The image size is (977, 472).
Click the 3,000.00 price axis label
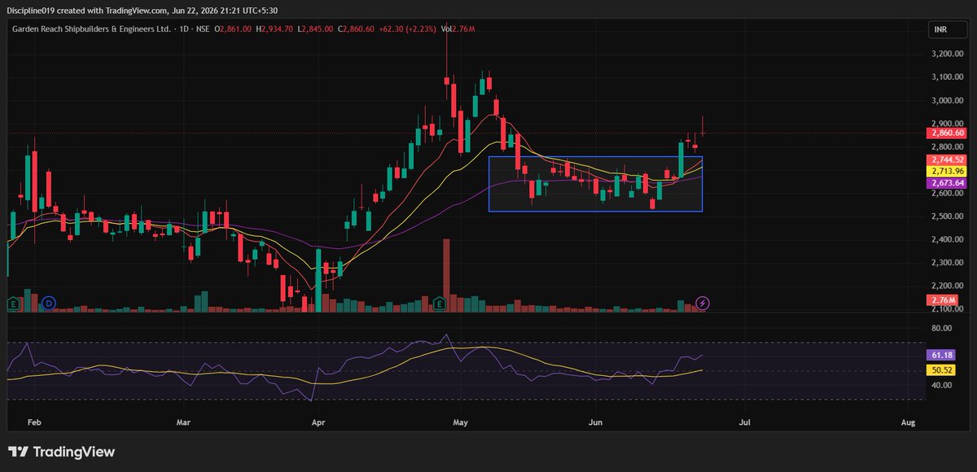pyautogui.click(x=949, y=101)
